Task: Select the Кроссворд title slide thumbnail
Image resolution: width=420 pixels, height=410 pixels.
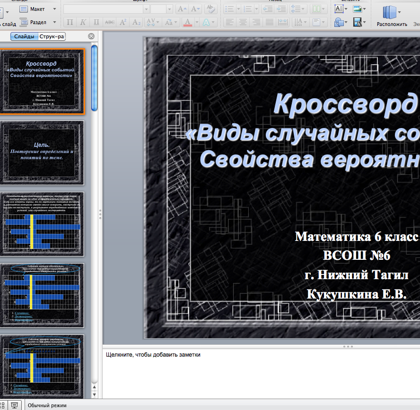Action: 42,82
